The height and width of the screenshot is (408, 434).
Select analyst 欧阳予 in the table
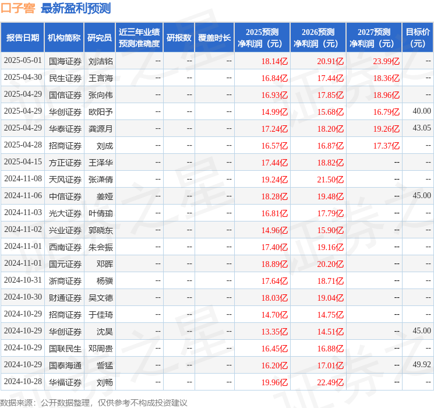coord(101,111)
